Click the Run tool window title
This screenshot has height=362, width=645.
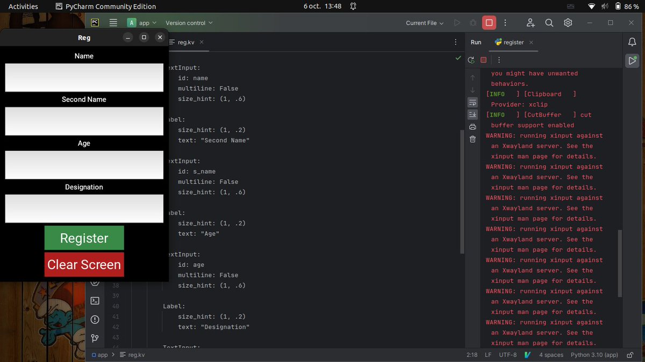point(476,42)
